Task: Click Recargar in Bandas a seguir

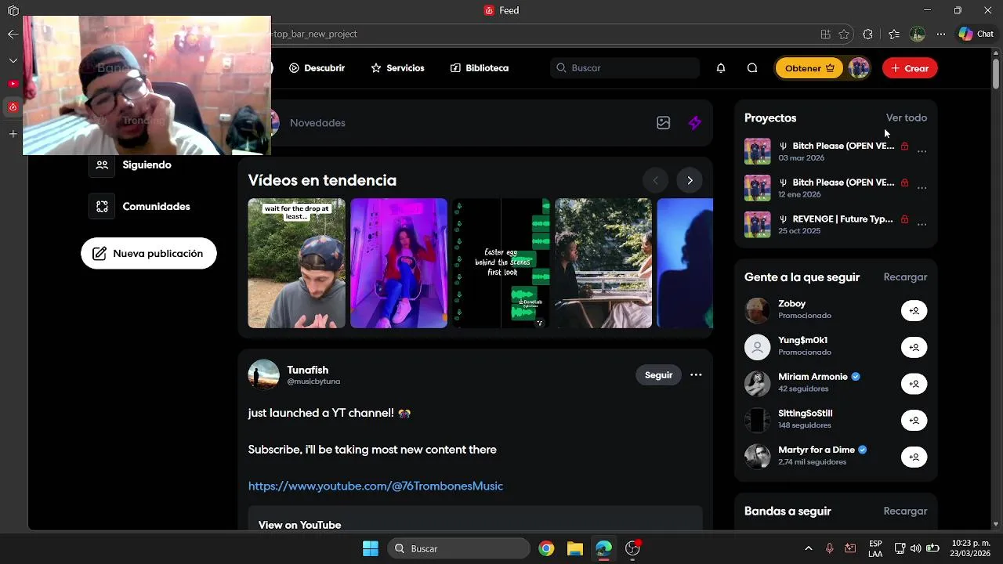Action: pyautogui.click(x=905, y=512)
